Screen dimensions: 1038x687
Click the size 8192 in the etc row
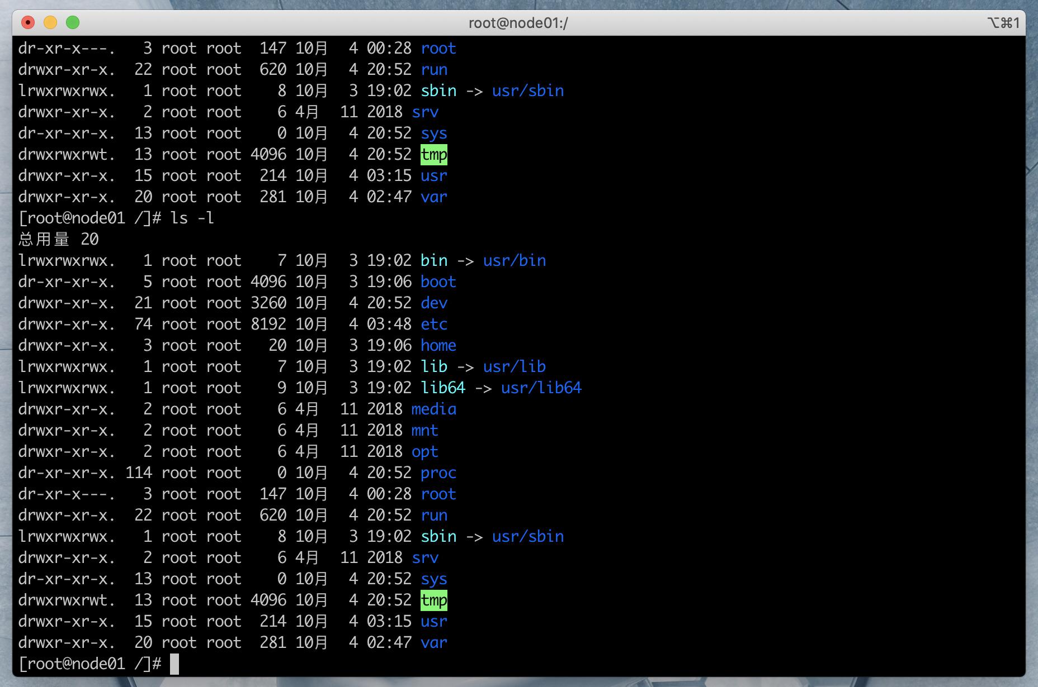[x=268, y=324]
